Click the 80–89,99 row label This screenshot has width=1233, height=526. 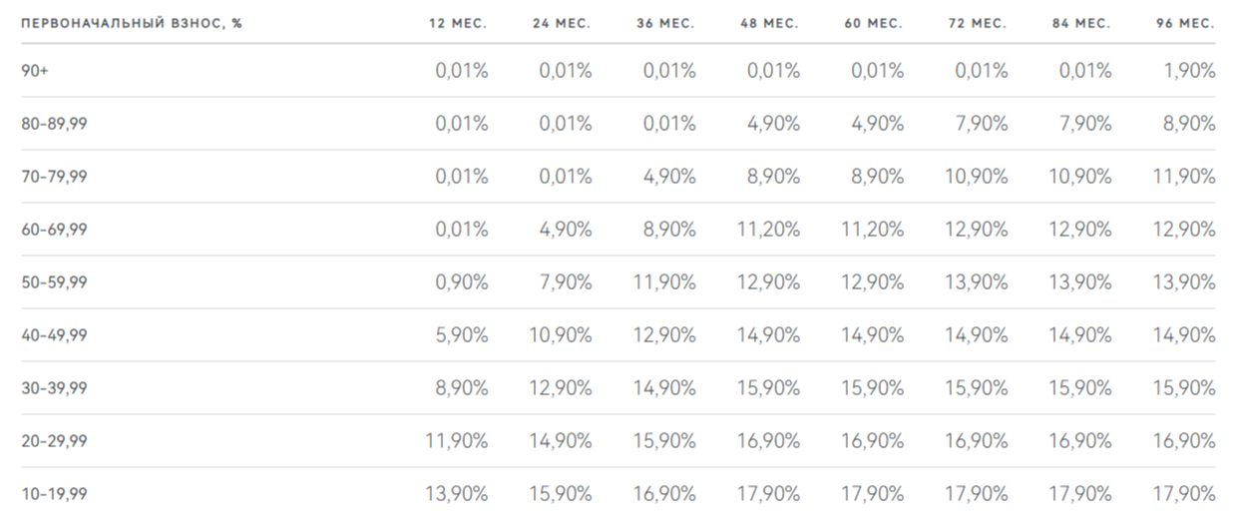point(54,124)
